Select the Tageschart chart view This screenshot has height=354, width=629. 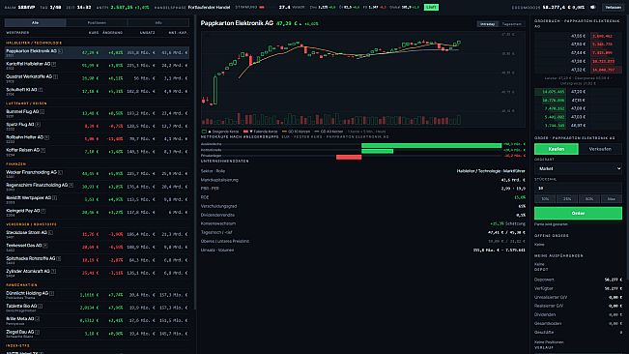tap(512, 24)
